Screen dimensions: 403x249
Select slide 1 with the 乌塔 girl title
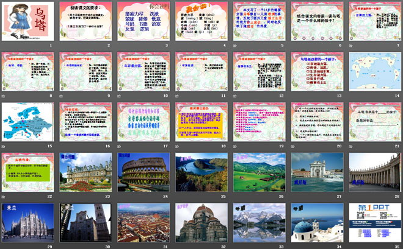(x=27, y=21)
